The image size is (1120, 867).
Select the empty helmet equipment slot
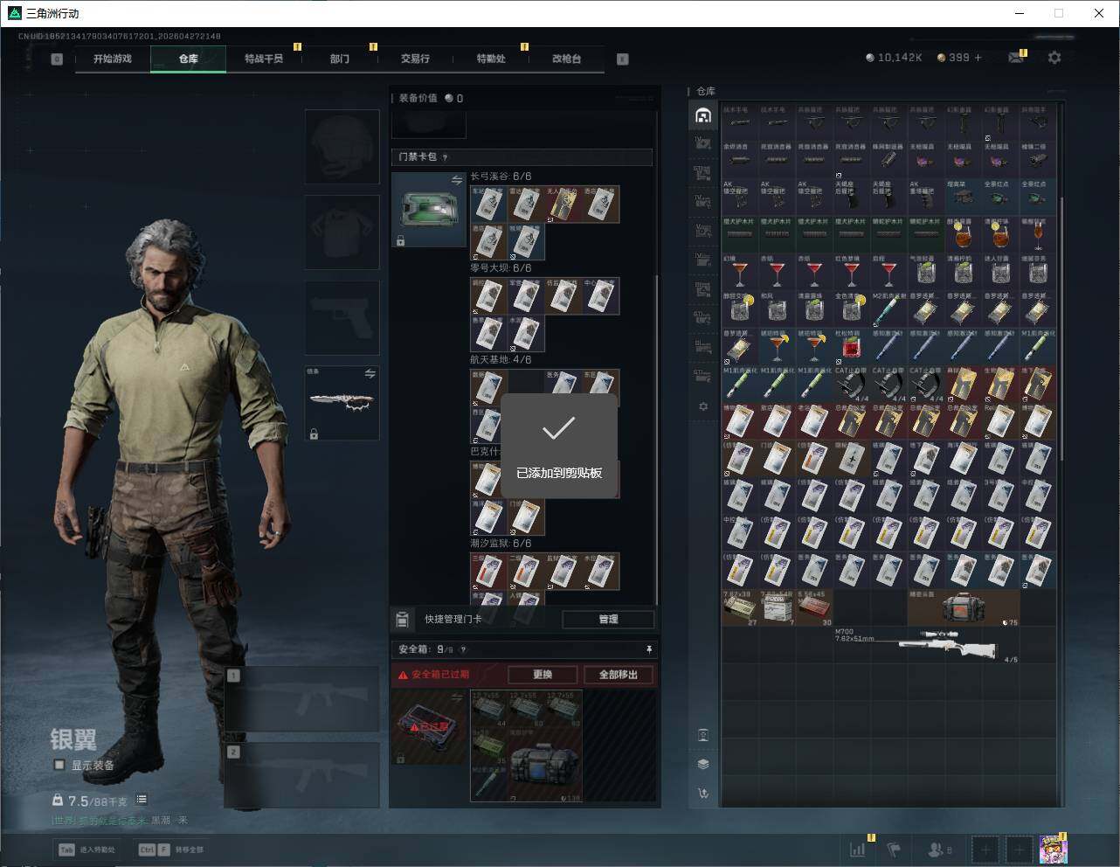342,146
